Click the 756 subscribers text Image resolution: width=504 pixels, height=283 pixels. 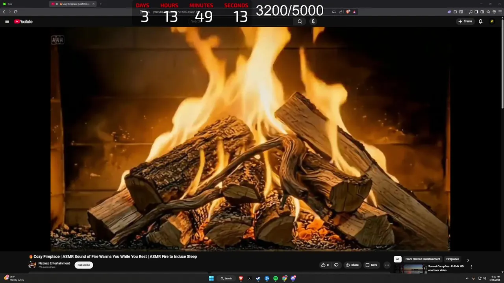coord(47,267)
